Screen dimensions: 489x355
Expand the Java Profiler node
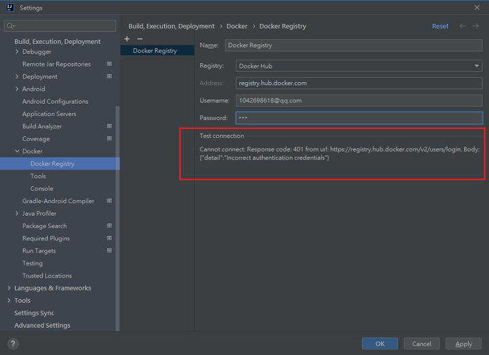pyautogui.click(x=17, y=214)
